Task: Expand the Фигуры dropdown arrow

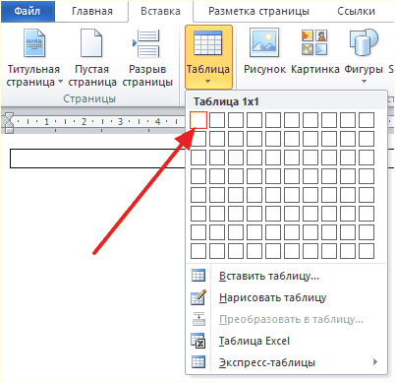Action: coord(364,81)
